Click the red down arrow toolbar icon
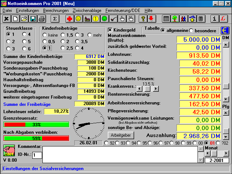This screenshot has width=232, height=174. pos(151,18)
